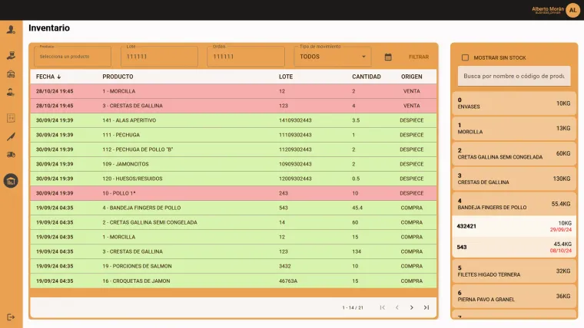Image resolution: width=584 pixels, height=328 pixels.
Task: Sort by the LOTE column header
Action: tap(286, 77)
